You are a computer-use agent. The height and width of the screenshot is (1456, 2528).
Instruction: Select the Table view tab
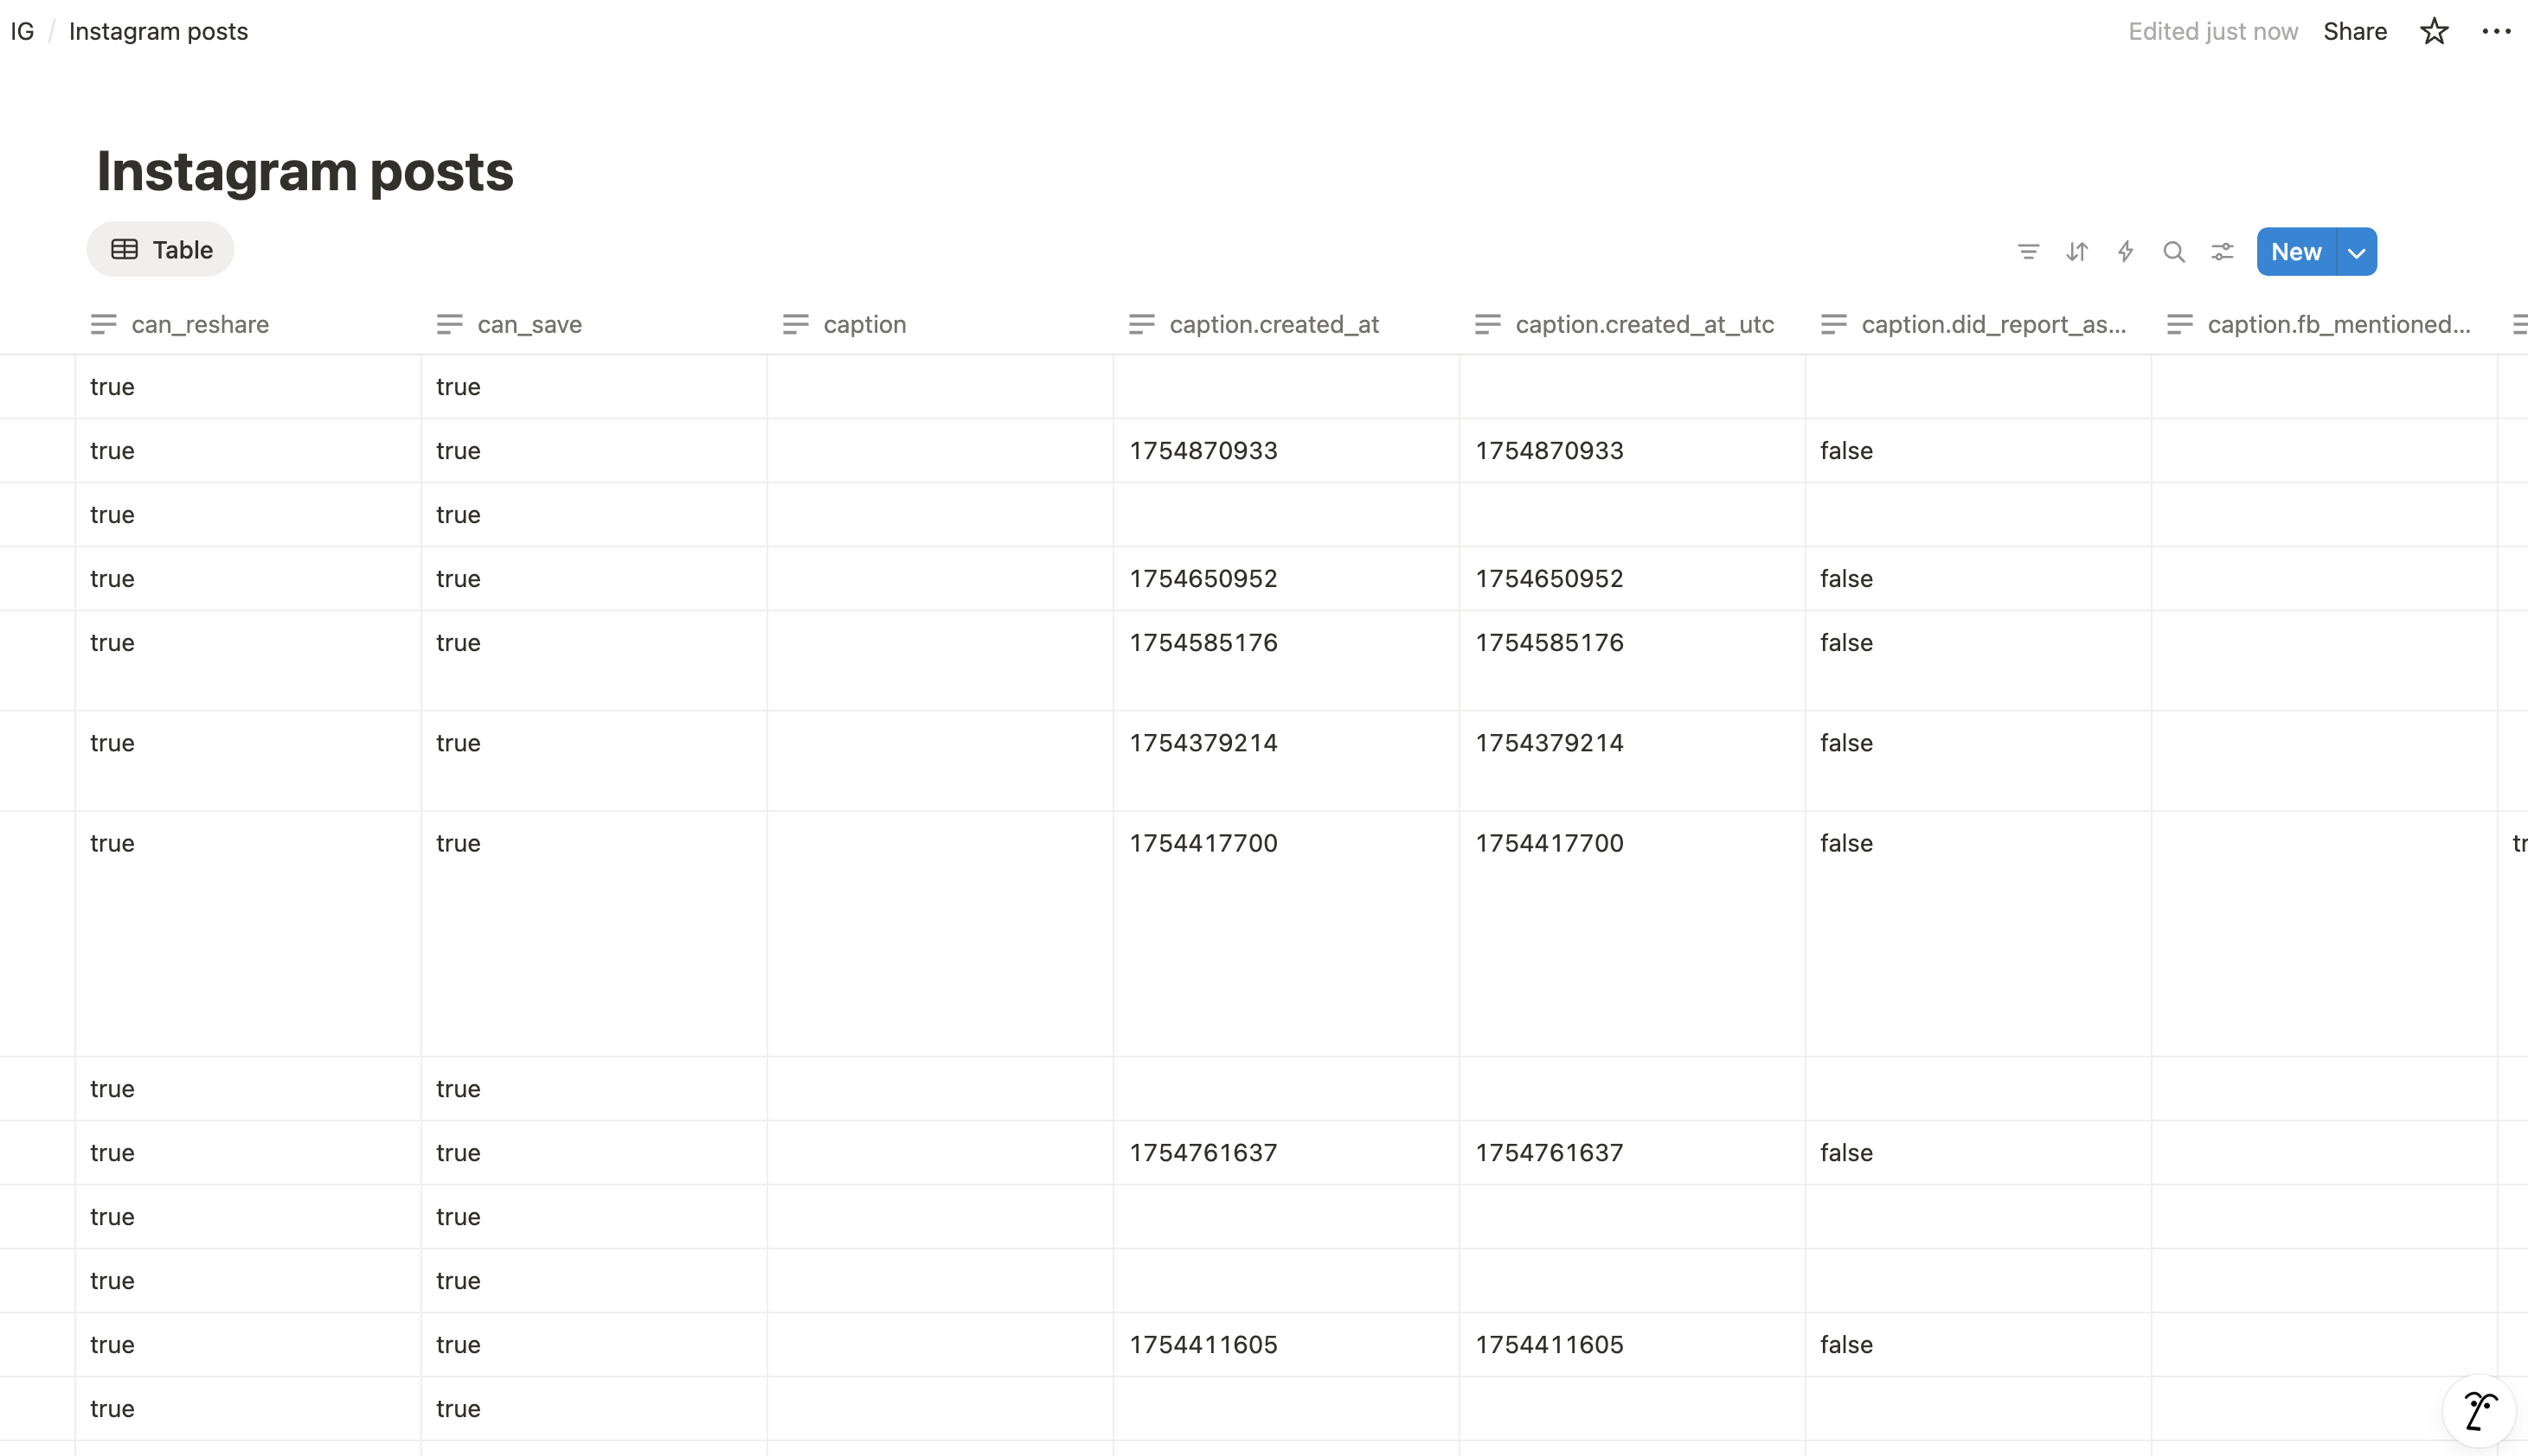coord(161,250)
